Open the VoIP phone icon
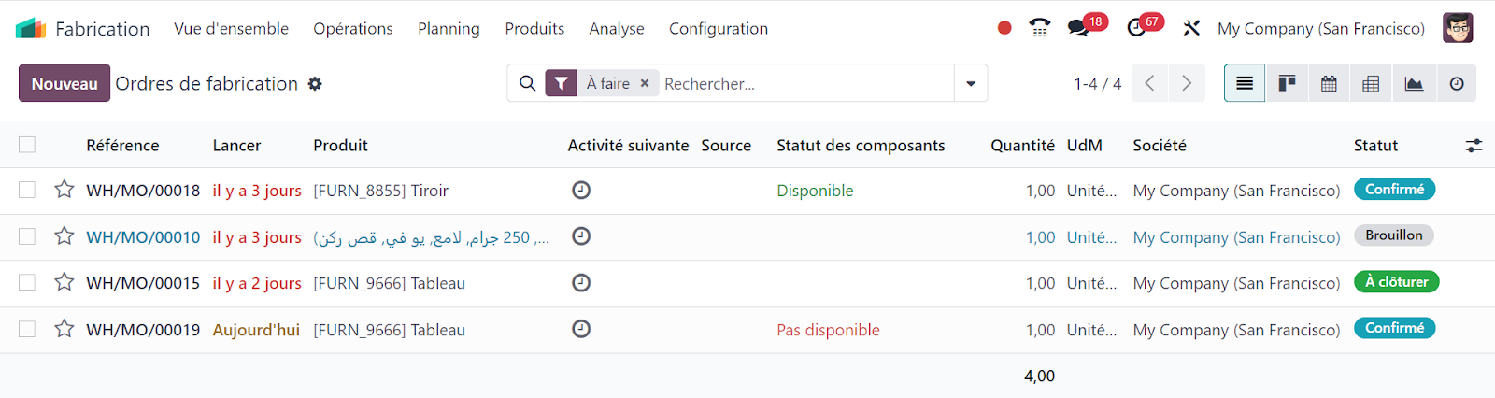This screenshot has height=398, width=1495. (x=1039, y=28)
